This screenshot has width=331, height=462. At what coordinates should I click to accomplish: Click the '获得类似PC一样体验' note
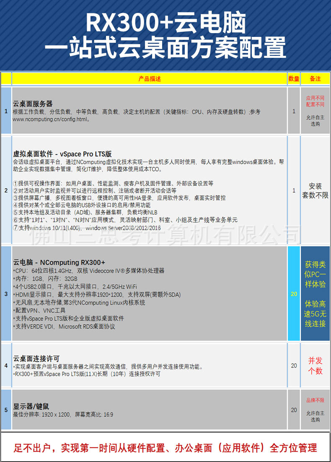point(315,274)
